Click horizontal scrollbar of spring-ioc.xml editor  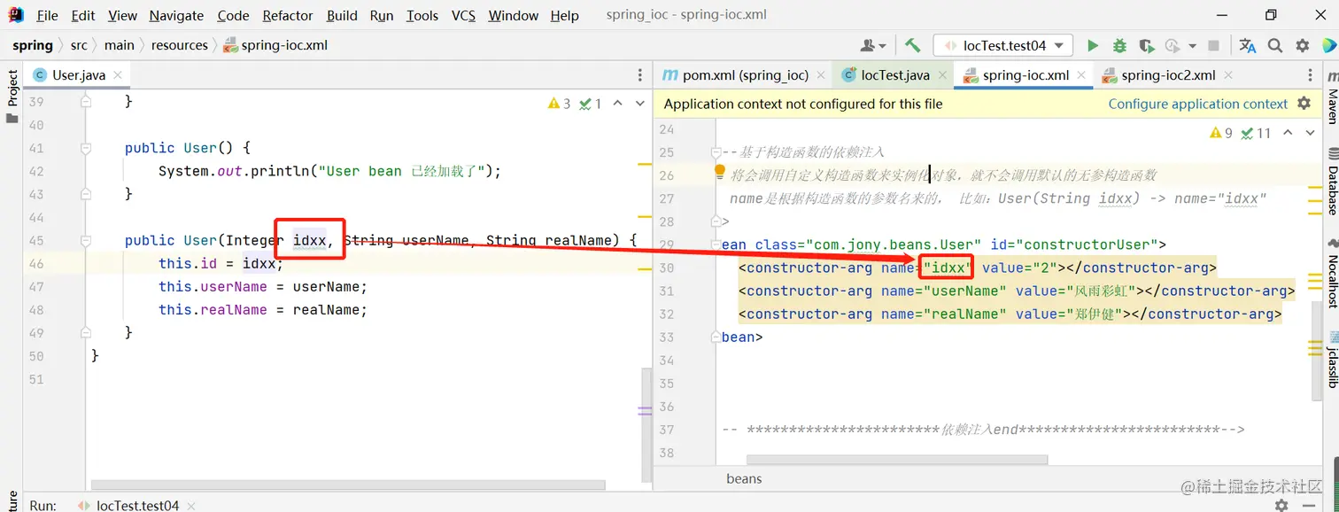tap(897, 460)
